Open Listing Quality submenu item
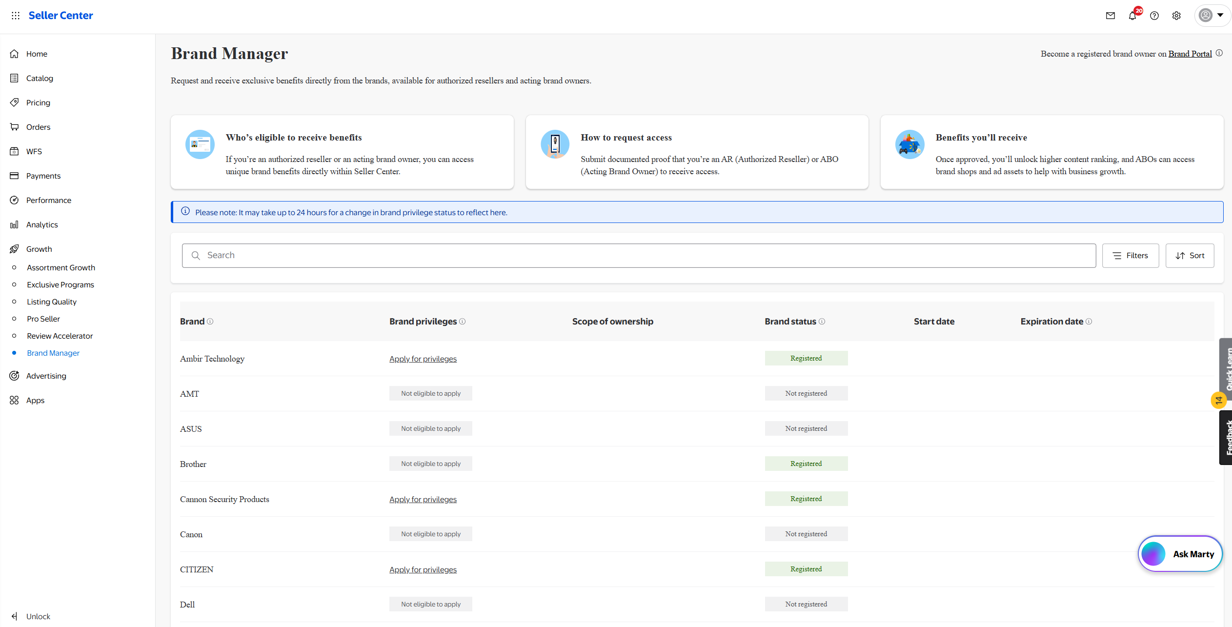Screen dimensions: 1232x627 (52, 302)
